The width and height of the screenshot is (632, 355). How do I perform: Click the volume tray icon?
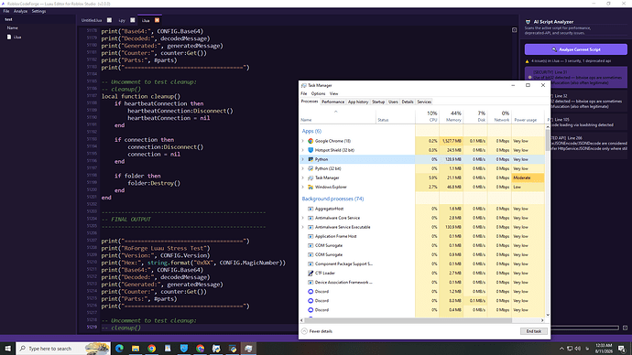[x=578, y=349]
